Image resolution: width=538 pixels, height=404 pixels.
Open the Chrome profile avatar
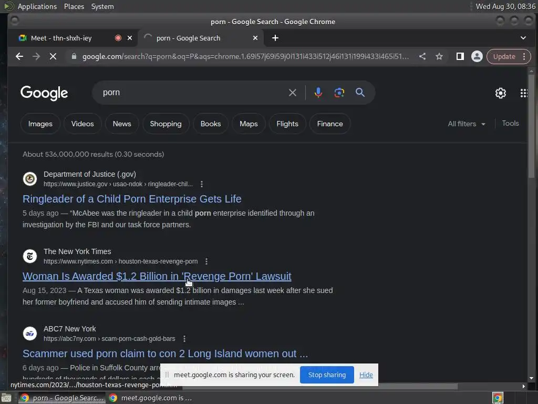(477, 56)
